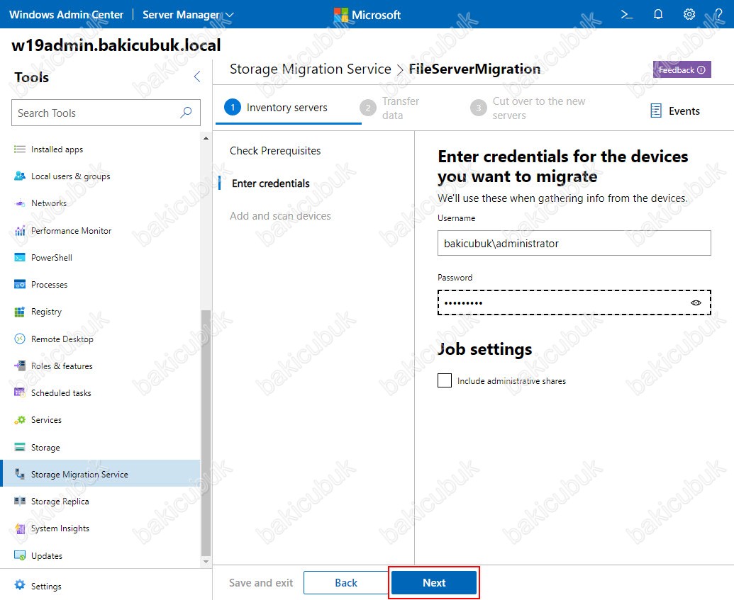Screen dimensions: 734x600
Task: Click Save and exit
Action: (261, 583)
